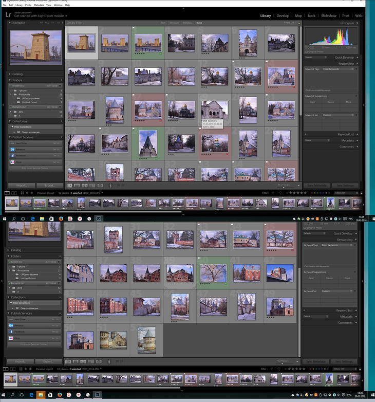The image size is (375, 402).
Task: Select grid photo number 24 with cone tower
Action: click(148, 143)
